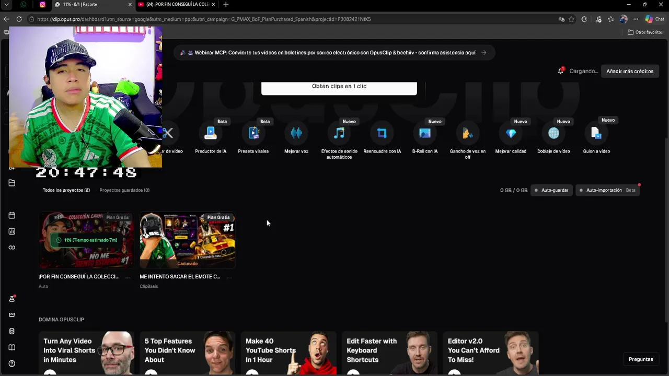Close the YouTube browser tab

[x=213, y=5]
